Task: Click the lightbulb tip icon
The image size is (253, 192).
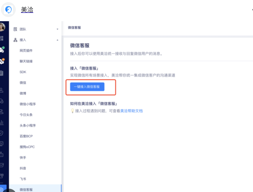Action: (72, 111)
